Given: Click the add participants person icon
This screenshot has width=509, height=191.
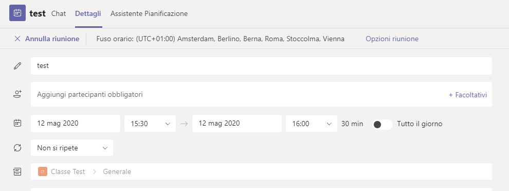Looking at the screenshot, I should tap(17, 95).
